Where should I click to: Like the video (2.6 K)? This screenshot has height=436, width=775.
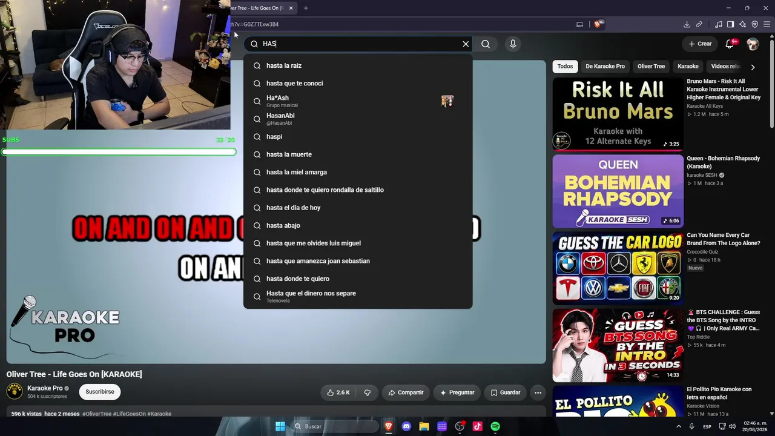[338, 392]
